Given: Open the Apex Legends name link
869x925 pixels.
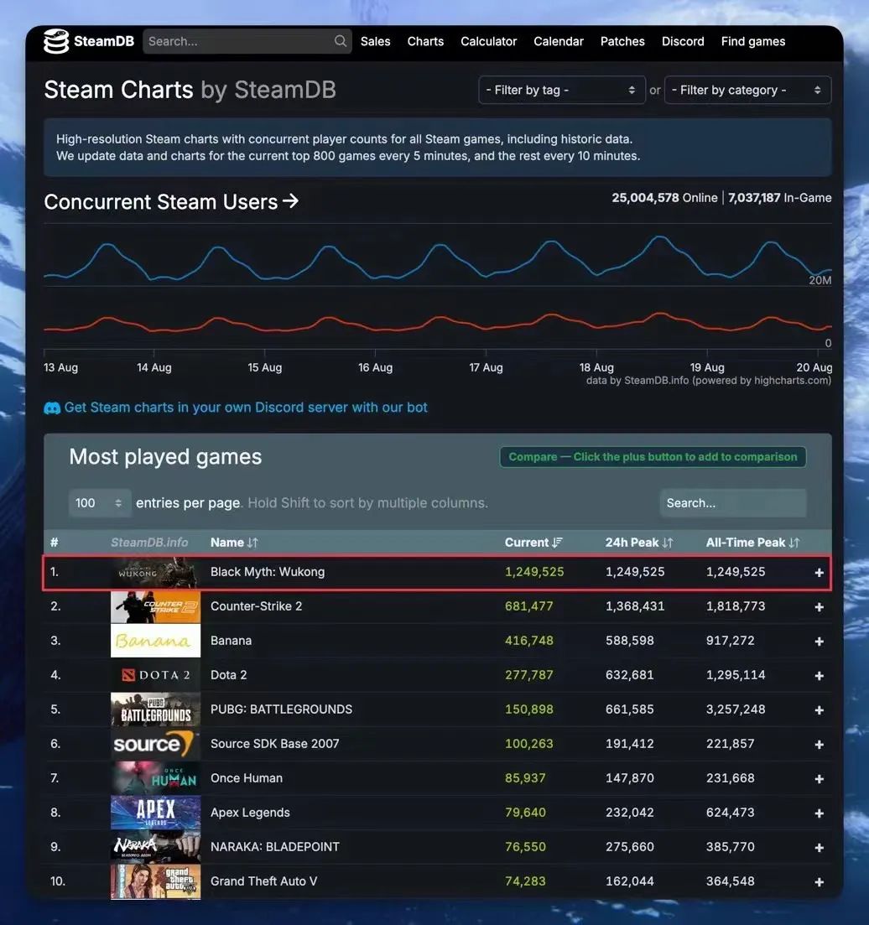Looking at the screenshot, I should point(250,813).
